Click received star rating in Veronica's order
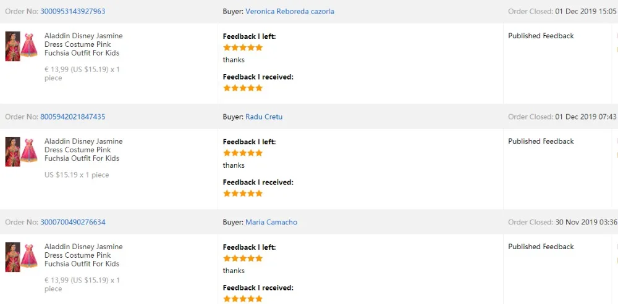This screenshot has width=618, height=304. [x=243, y=88]
